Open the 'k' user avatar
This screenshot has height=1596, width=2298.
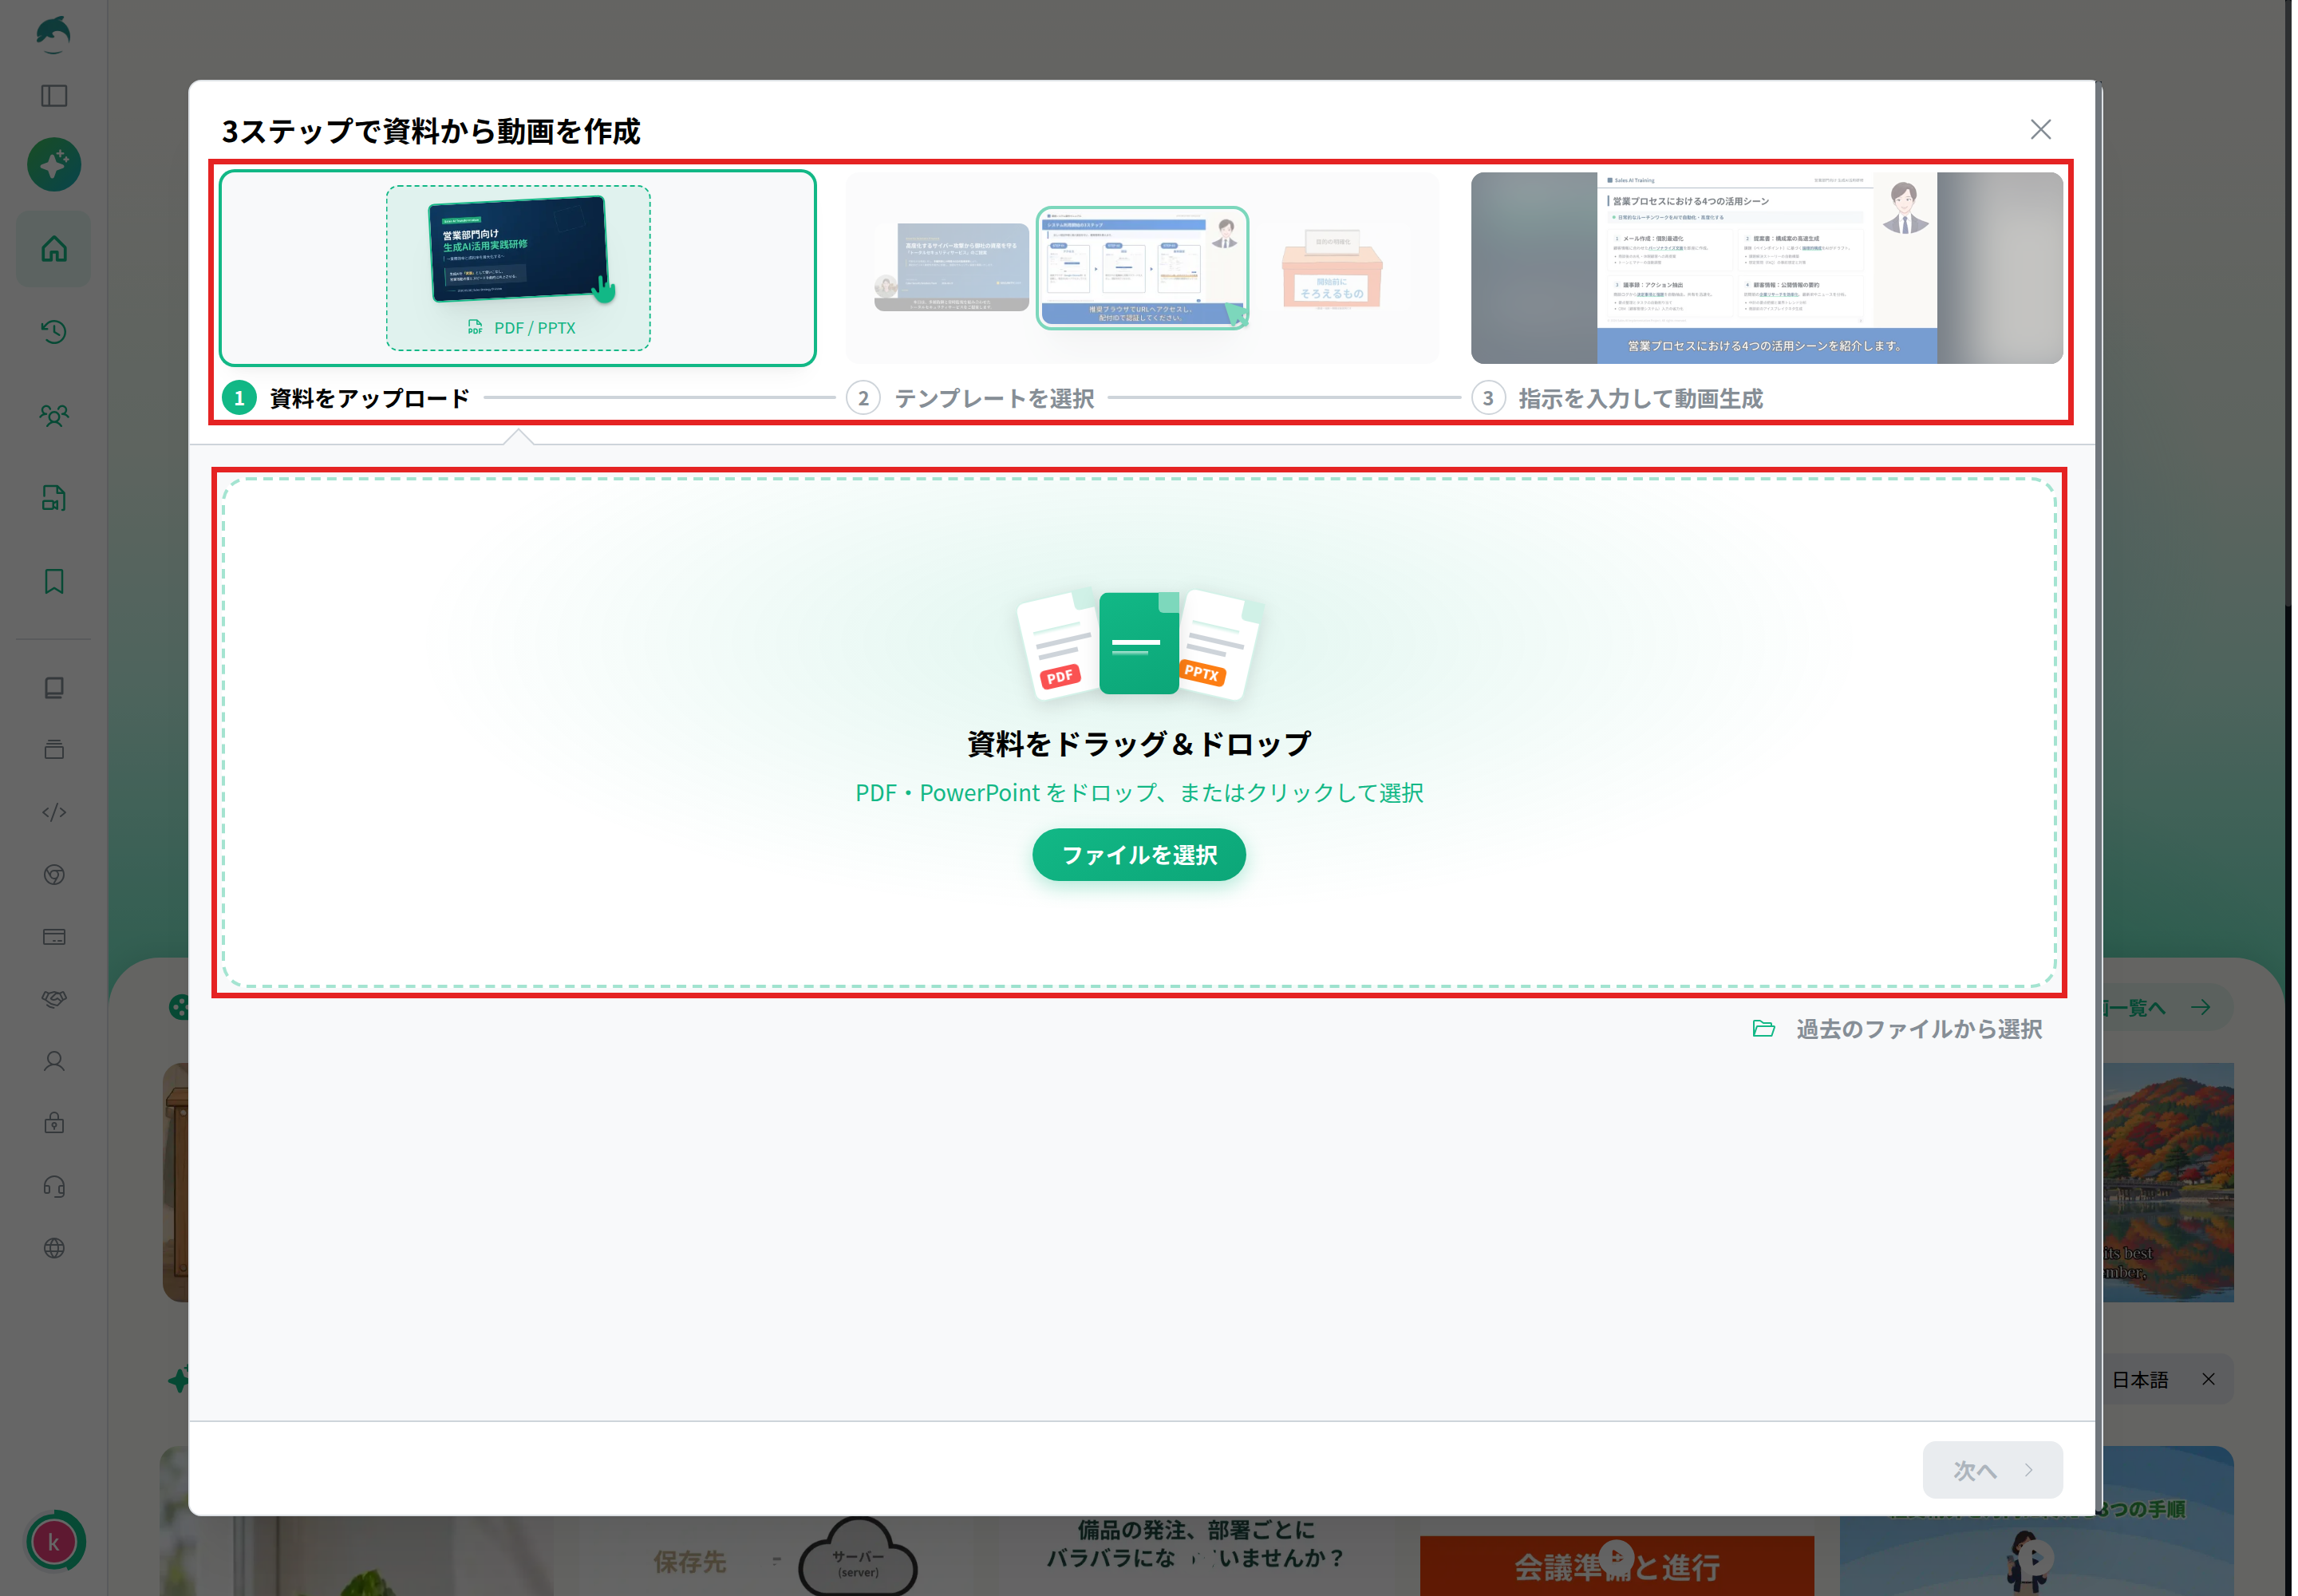tap(54, 1541)
